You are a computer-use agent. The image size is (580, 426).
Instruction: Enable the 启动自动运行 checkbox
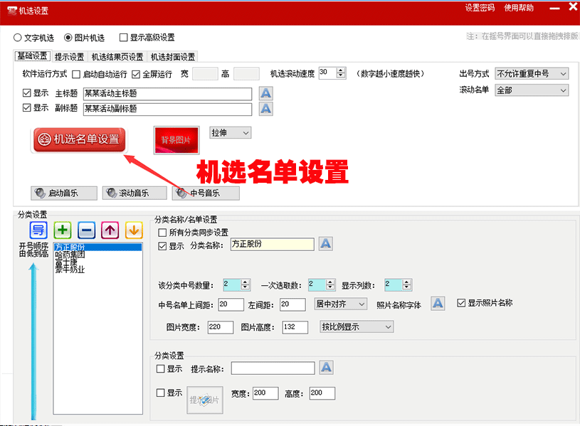pyautogui.click(x=77, y=74)
